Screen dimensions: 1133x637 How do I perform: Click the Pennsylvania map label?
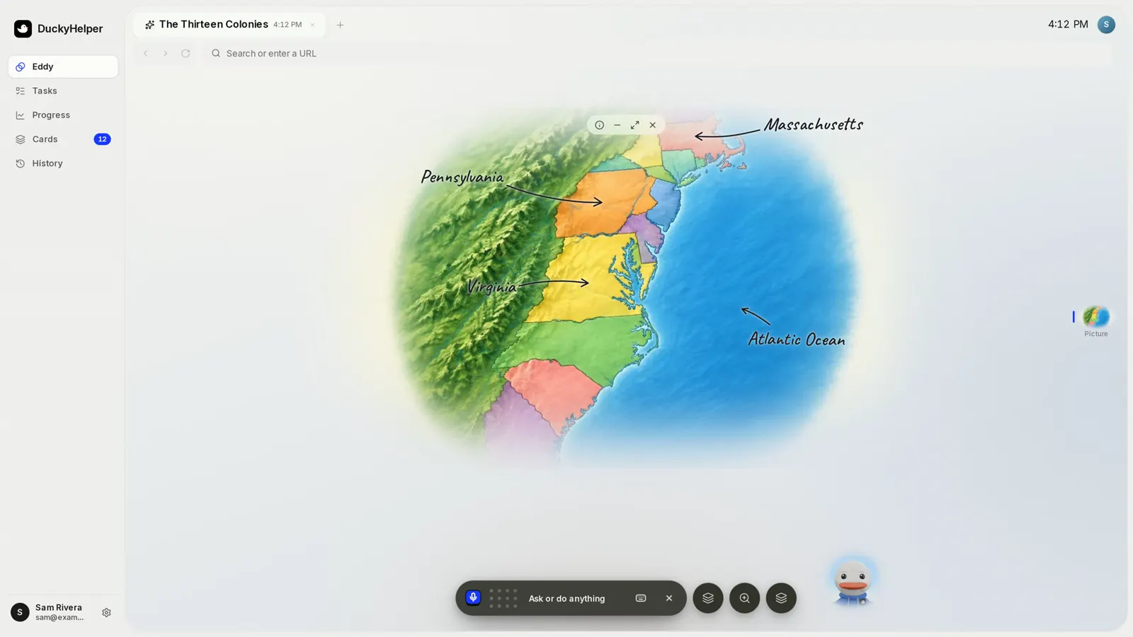point(462,177)
